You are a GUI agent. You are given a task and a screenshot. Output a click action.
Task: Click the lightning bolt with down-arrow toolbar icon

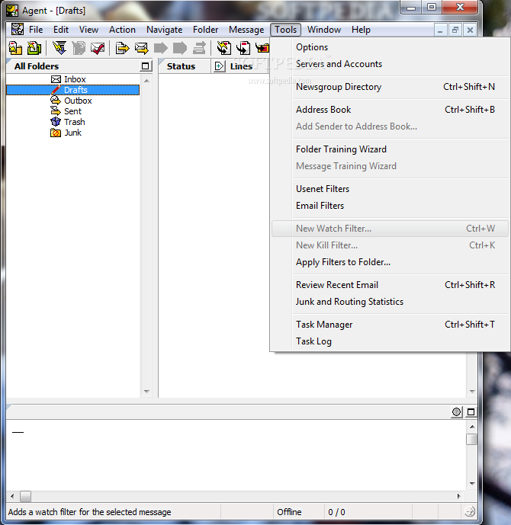59,48
